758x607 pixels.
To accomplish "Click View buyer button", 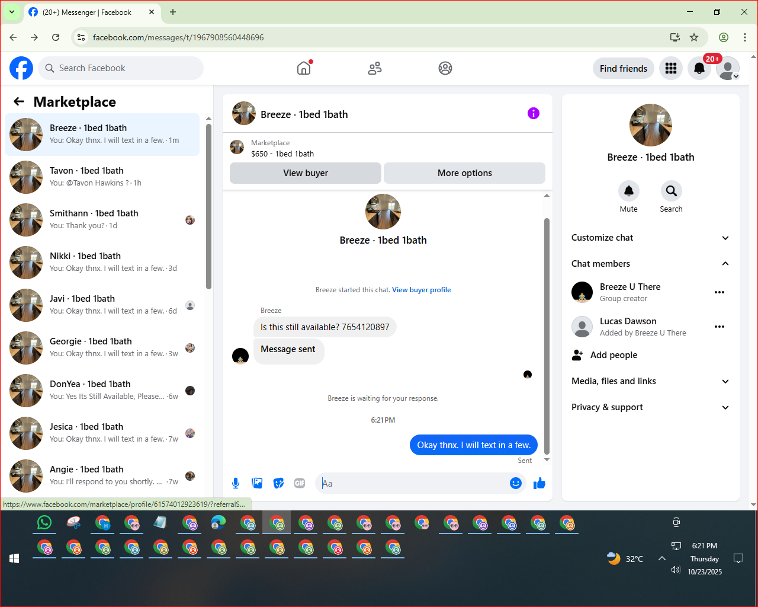I will coord(306,173).
